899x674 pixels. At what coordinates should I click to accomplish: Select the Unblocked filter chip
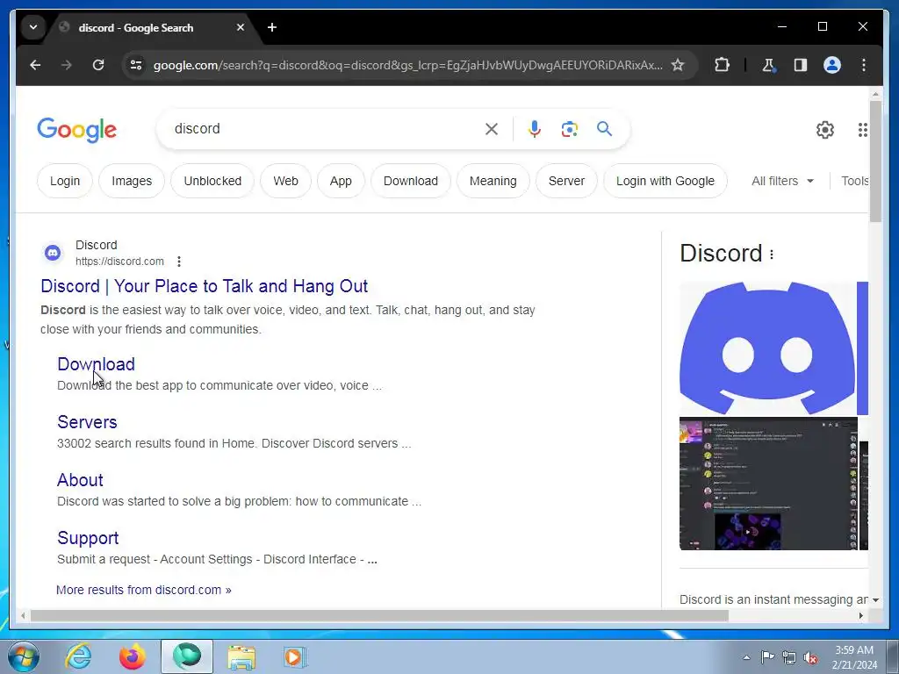coord(212,181)
